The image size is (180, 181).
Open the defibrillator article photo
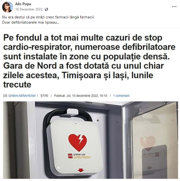click(x=90, y=140)
